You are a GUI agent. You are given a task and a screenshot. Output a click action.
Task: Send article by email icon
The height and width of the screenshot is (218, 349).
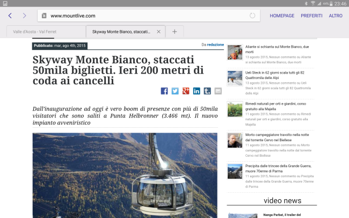pos(218,91)
